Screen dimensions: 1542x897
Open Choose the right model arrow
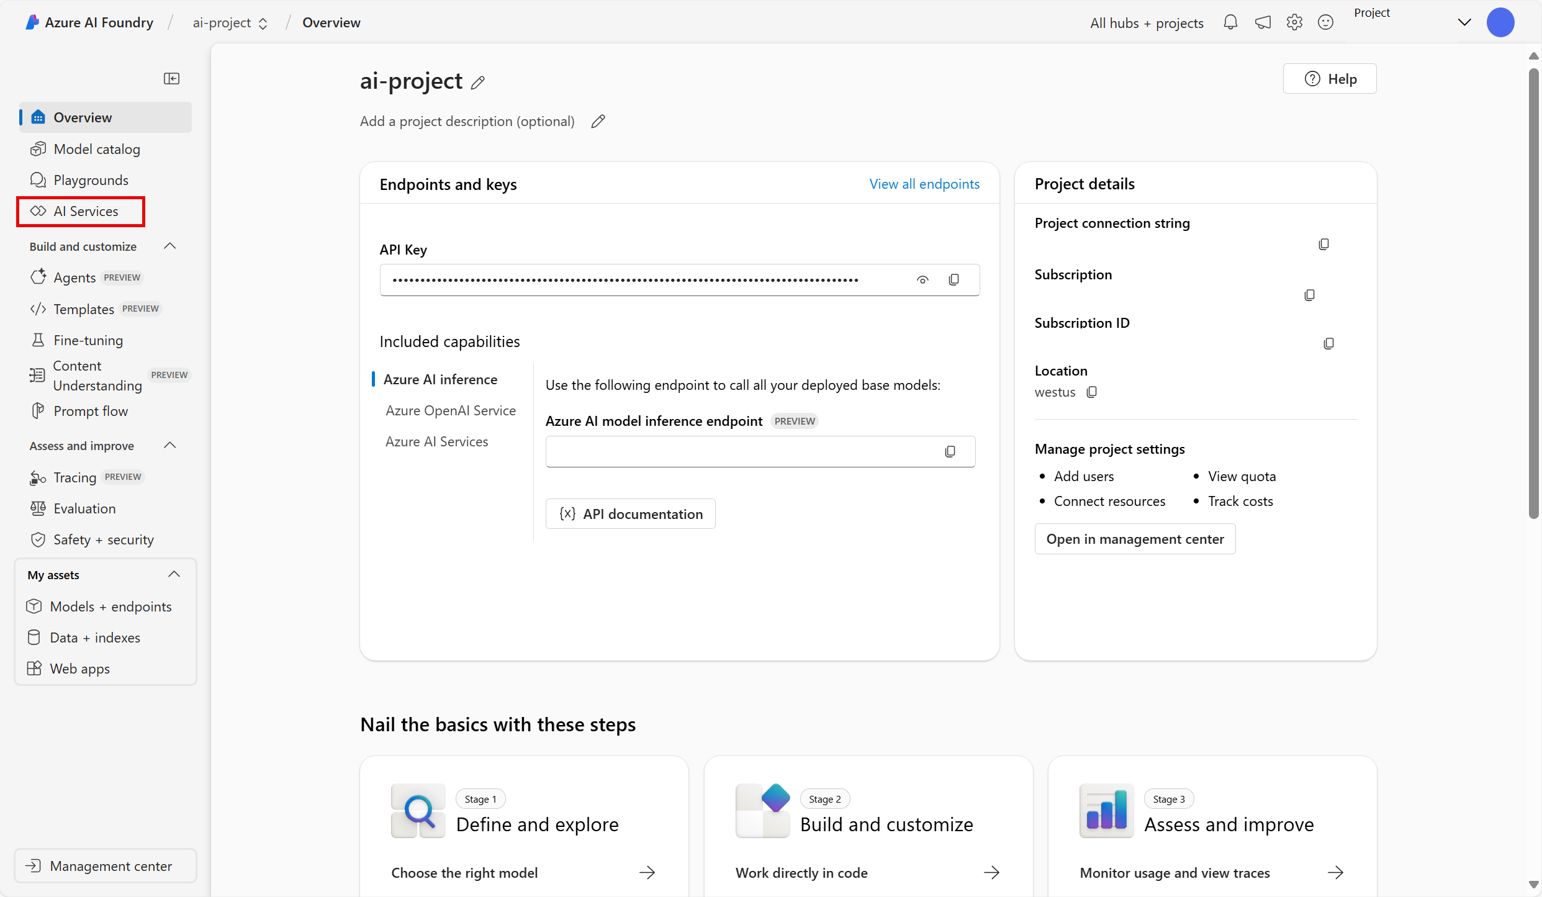(x=647, y=872)
